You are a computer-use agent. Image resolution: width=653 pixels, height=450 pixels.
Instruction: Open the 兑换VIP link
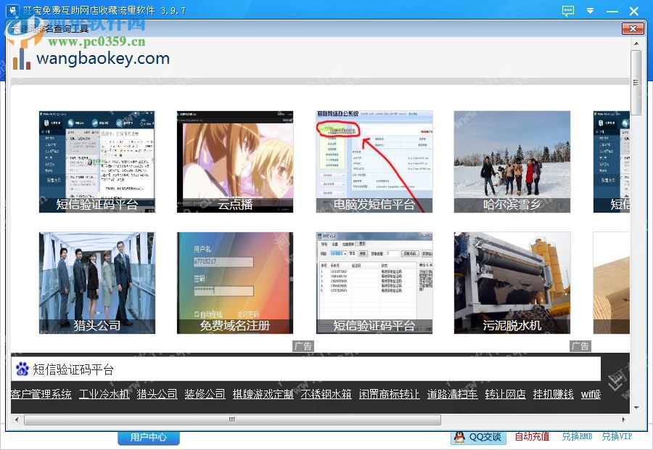617,437
